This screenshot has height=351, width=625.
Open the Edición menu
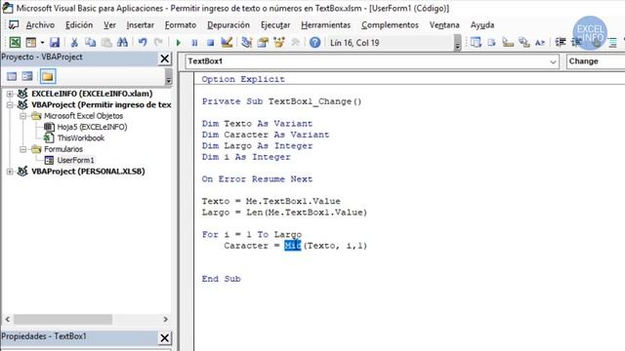79,25
